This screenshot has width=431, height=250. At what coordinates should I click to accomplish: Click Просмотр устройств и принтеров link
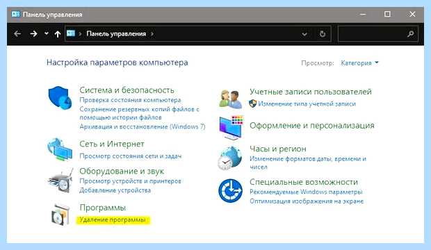pyautogui.click(x=130, y=181)
